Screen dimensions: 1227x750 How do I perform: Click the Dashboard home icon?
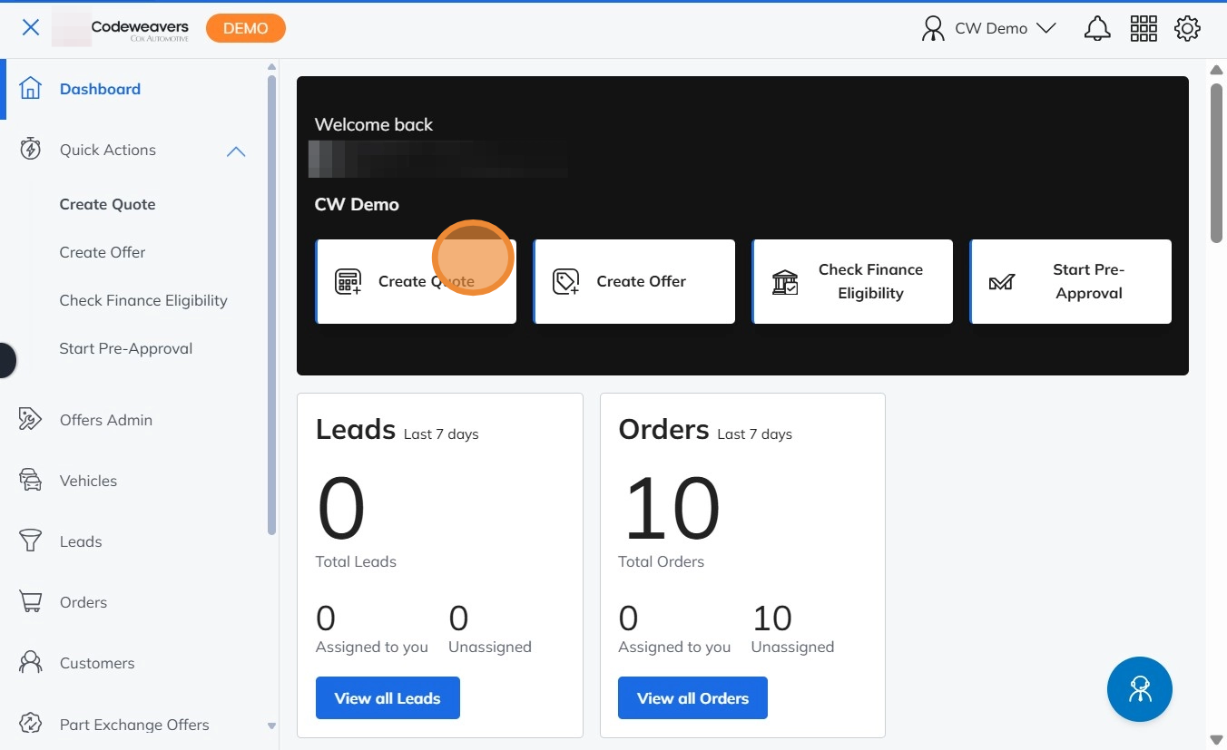[x=31, y=89]
